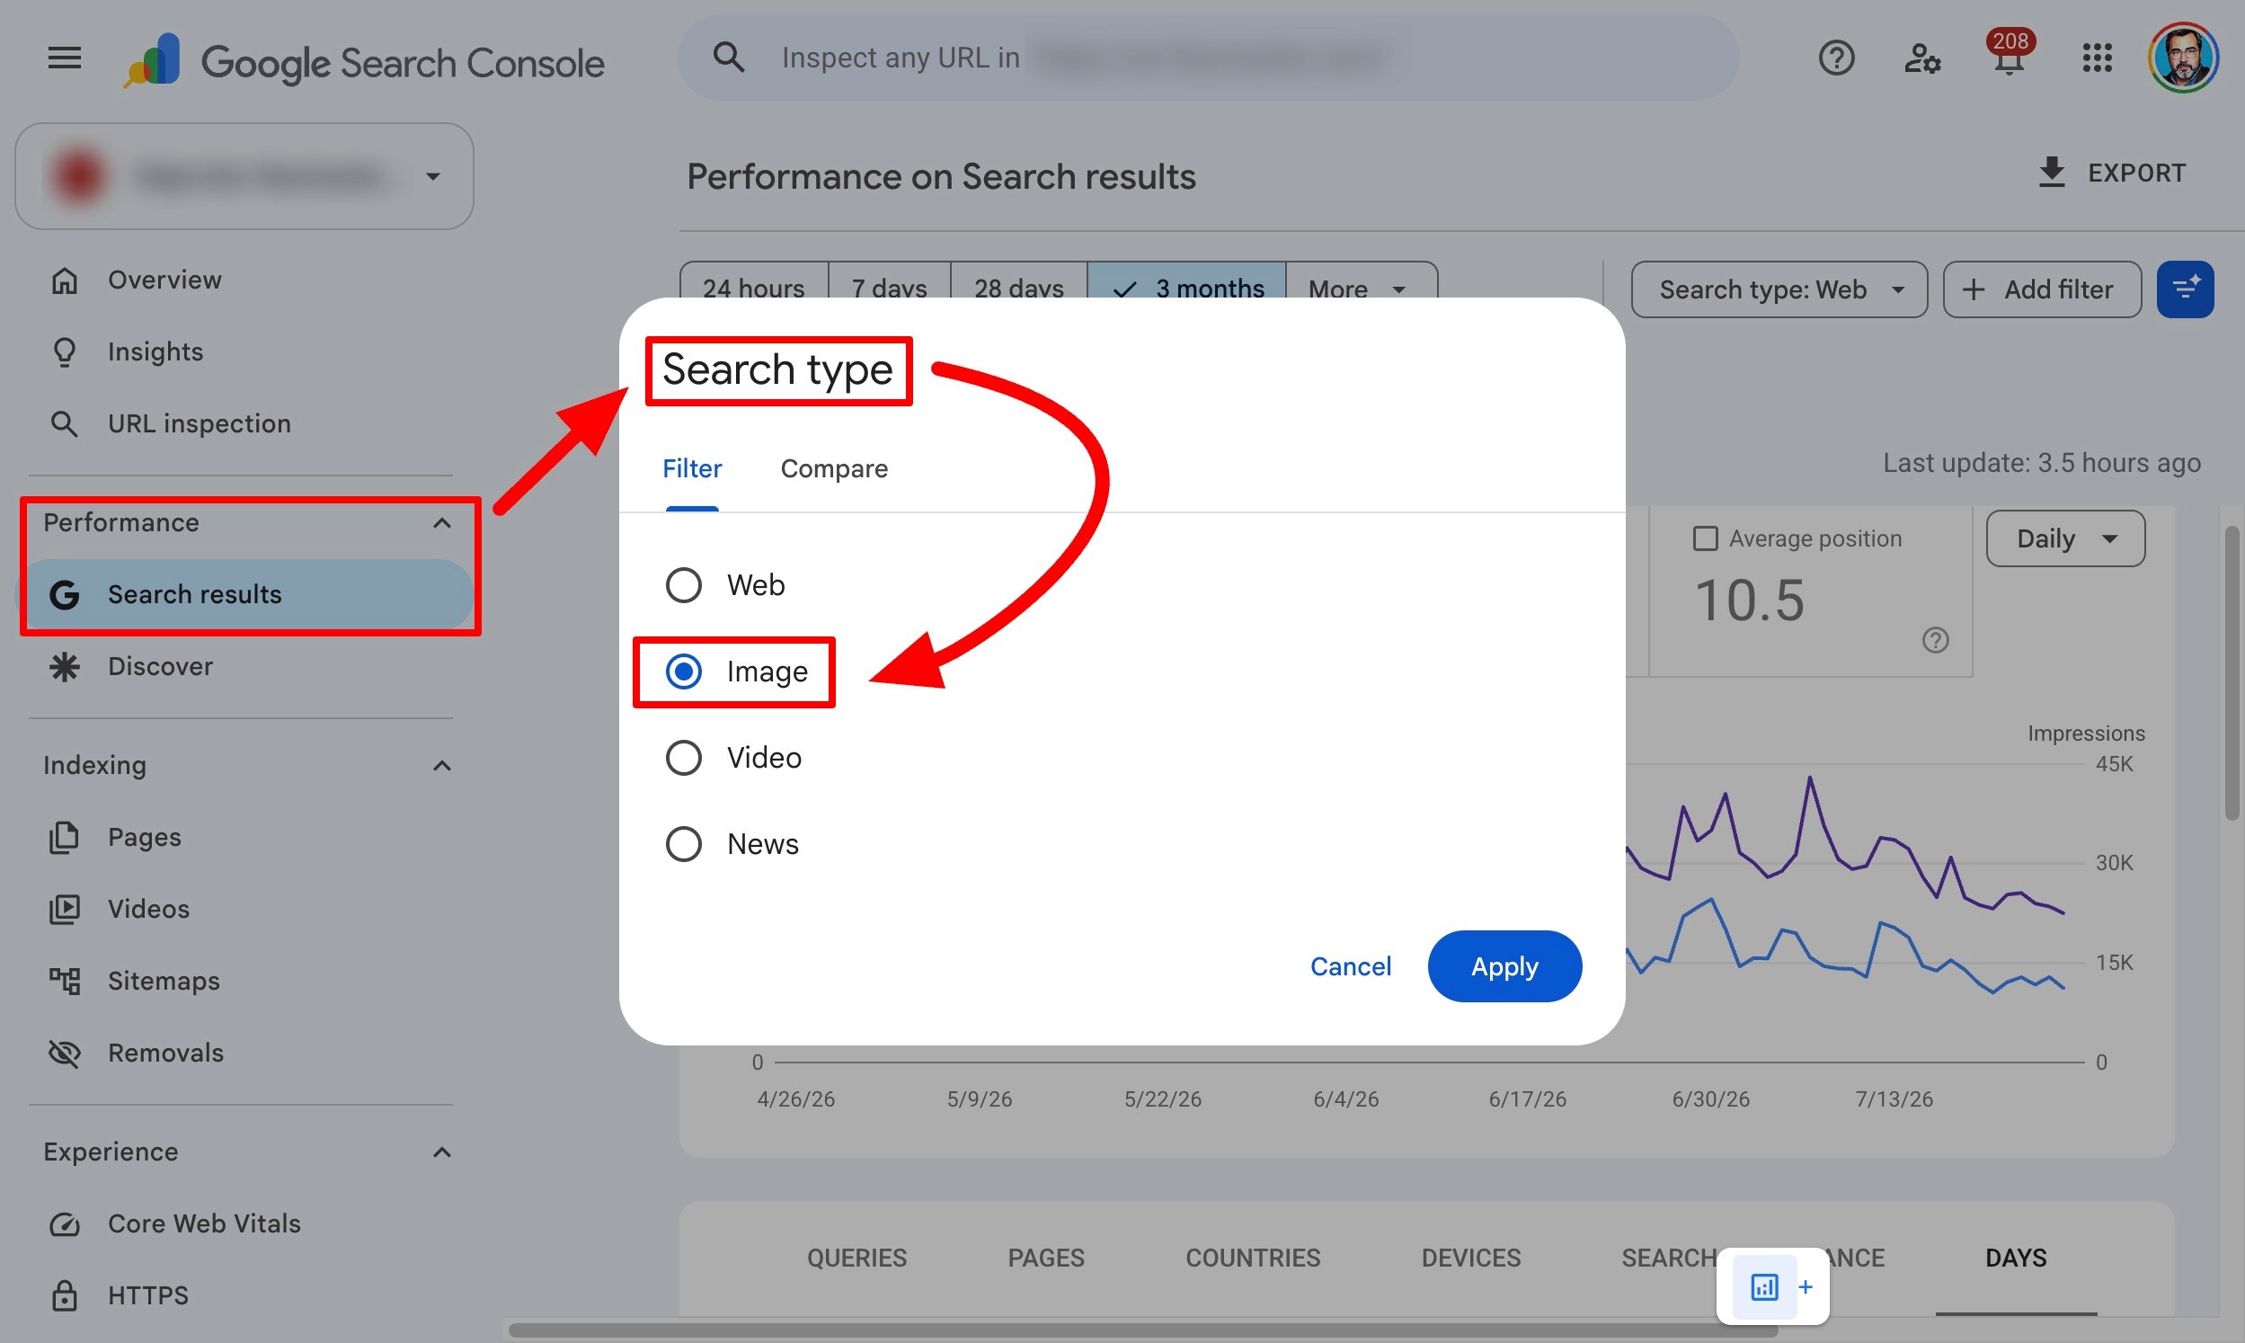Click the Cancel button
The height and width of the screenshot is (1343, 2245).
tap(1351, 966)
